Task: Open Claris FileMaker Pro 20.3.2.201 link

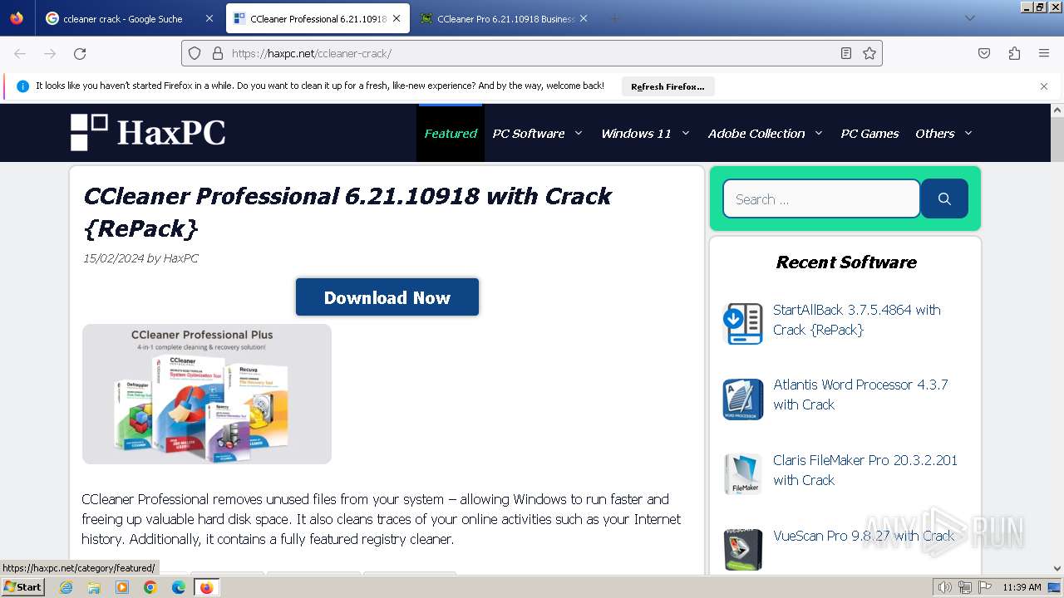Action: [x=865, y=470]
